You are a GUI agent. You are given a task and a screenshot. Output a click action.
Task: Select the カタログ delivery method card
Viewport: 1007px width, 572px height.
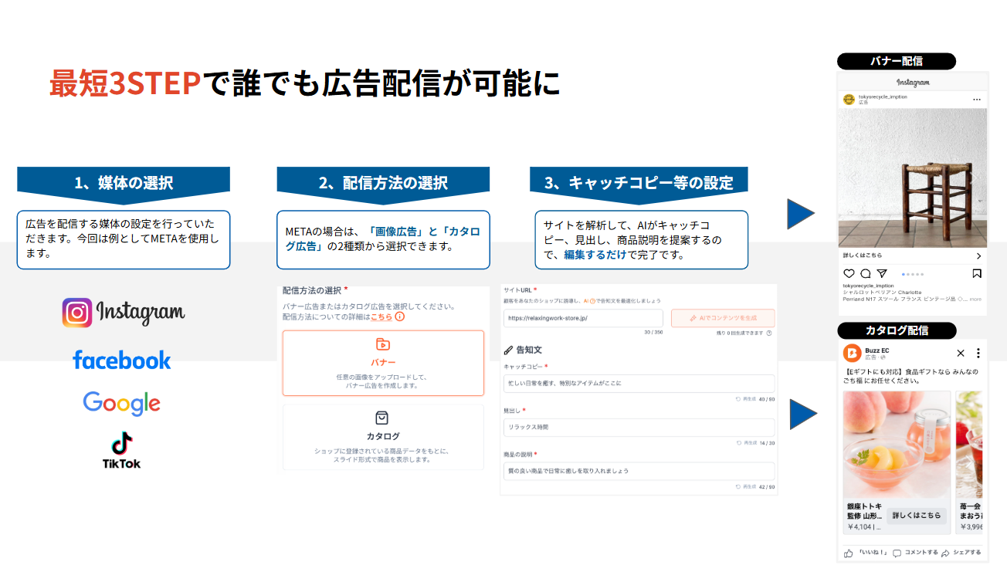pyautogui.click(x=383, y=437)
